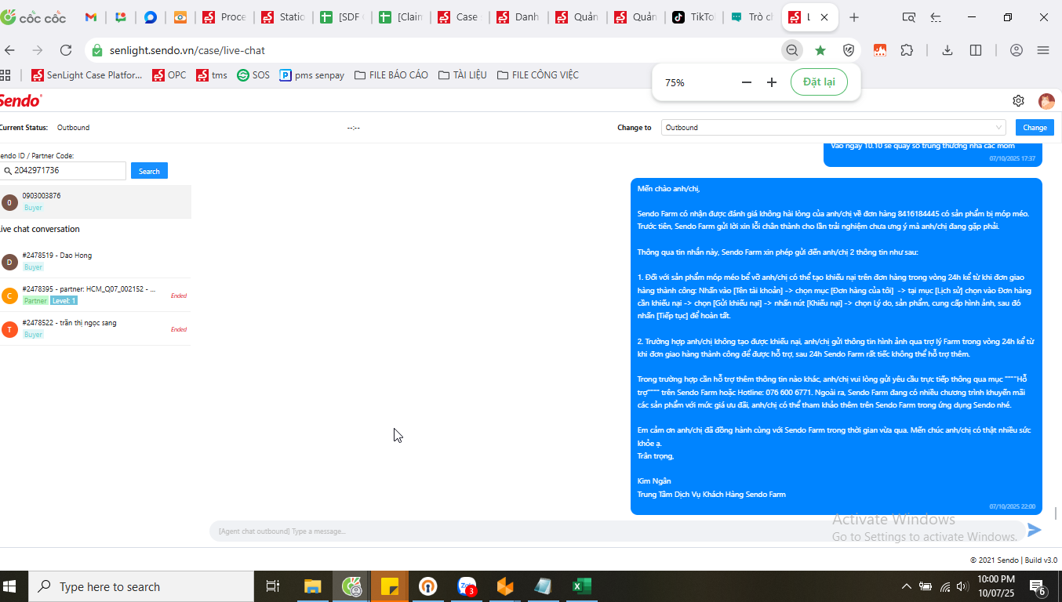The width and height of the screenshot is (1062, 602).
Task: Open conversation #2478395 partner HCM_Q07
Action: click(x=95, y=295)
